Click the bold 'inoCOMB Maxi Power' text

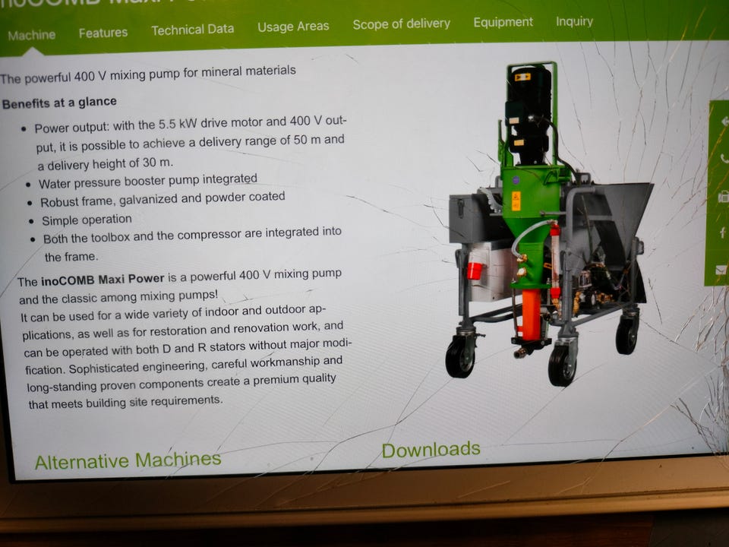pos(103,280)
